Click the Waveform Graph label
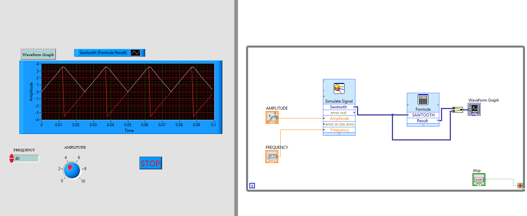Viewport: 527px width, 216px height. [x=38, y=54]
